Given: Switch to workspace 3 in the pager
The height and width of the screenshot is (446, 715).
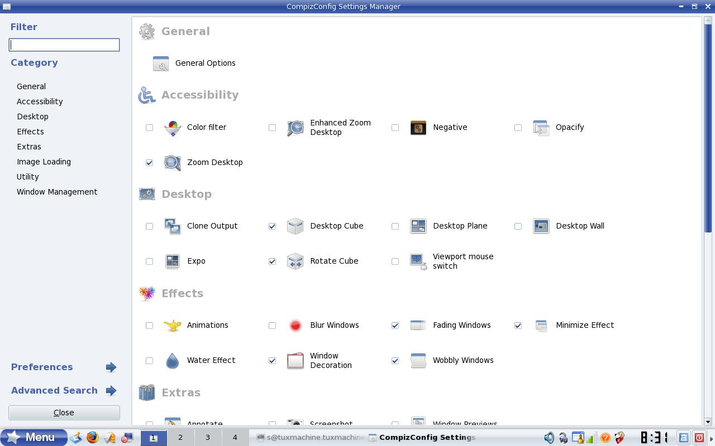Looking at the screenshot, I should click(207, 438).
